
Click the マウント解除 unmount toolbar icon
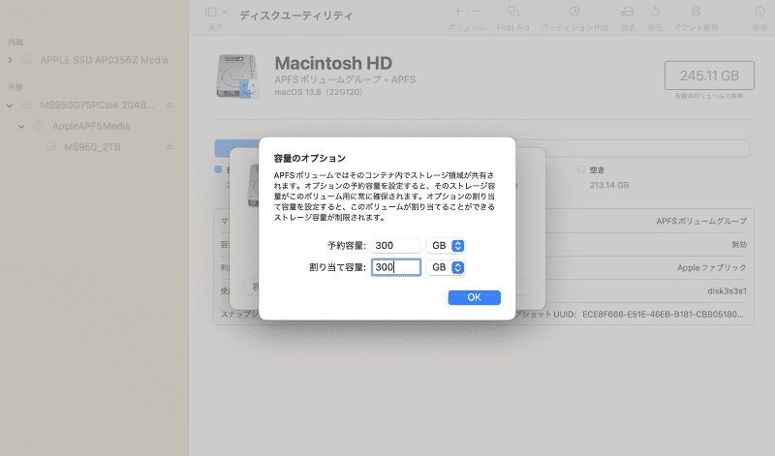pyautogui.click(x=696, y=12)
